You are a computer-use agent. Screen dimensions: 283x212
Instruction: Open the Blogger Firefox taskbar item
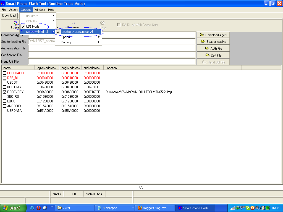click(x=155, y=208)
